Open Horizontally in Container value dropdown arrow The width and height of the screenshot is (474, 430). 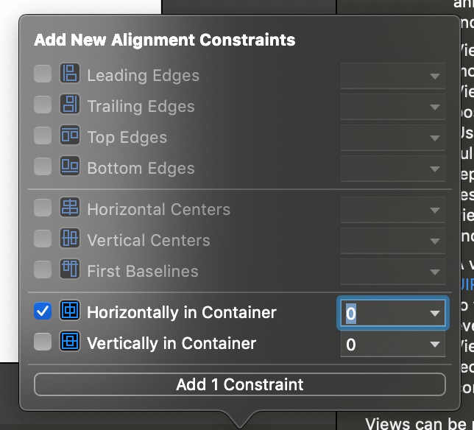pyautogui.click(x=434, y=314)
